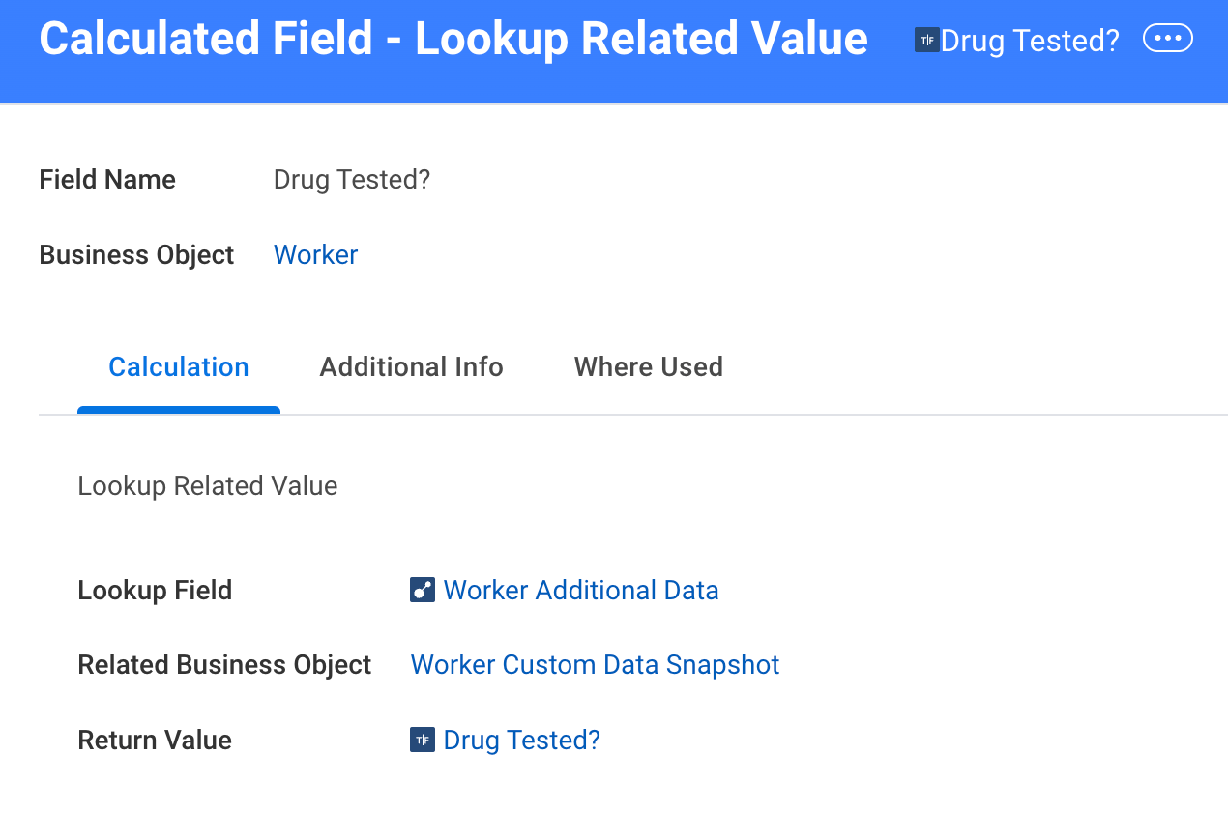Click the Related Business Object label

tap(224, 665)
